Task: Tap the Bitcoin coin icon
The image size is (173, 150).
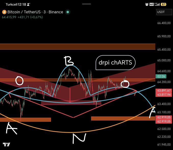Action: click(x=4, y=12)
